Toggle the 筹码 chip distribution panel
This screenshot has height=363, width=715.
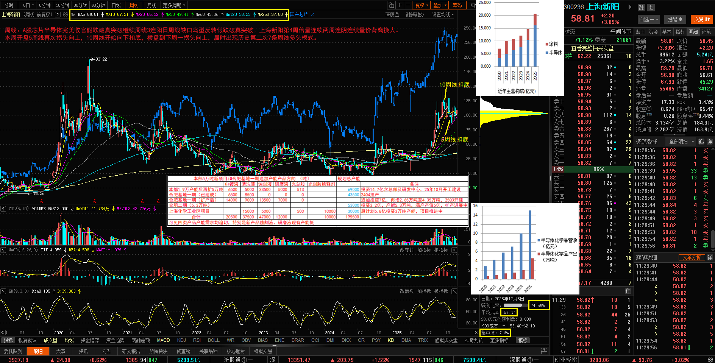click(457, 5)
